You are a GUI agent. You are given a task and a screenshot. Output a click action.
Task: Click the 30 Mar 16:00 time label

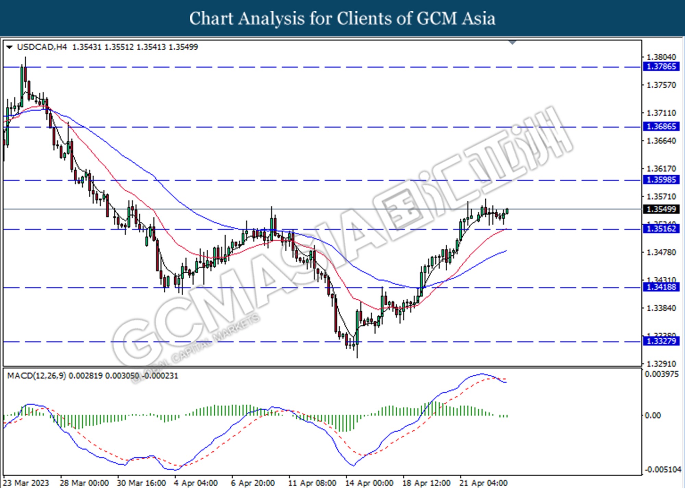(141, 483)
